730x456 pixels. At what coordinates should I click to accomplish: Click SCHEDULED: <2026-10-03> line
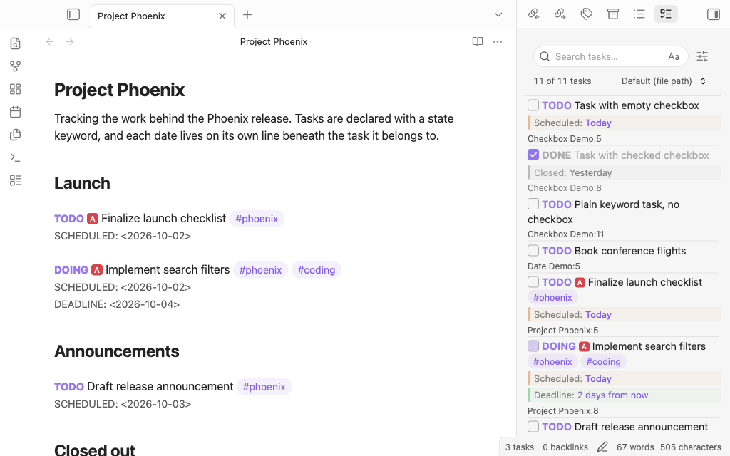click(x=123, y=404)
